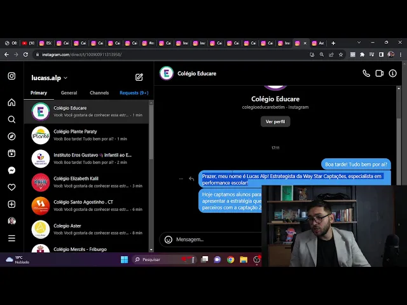Reply to the selected Prazer message
Screen dimensions: 407x305
(191, 179)
